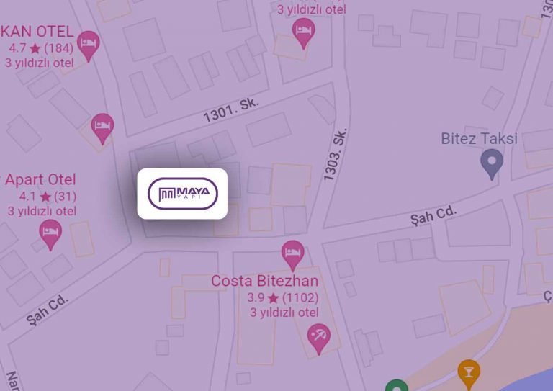Click the 3.9 star (1102) rating text
Image resolution: width=553 pixels, height=391 pixels.
click(282, 297)
